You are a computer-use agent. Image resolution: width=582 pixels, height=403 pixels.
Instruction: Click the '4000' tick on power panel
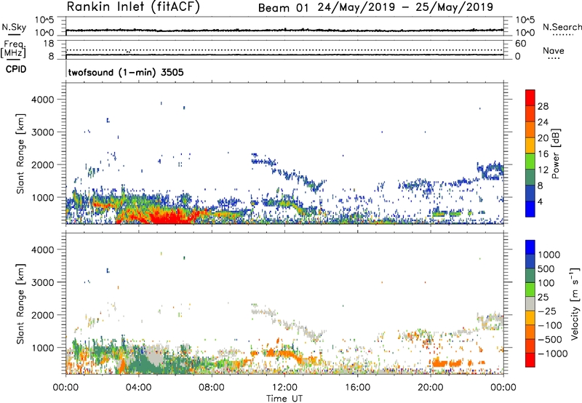(x=43, y=100)
